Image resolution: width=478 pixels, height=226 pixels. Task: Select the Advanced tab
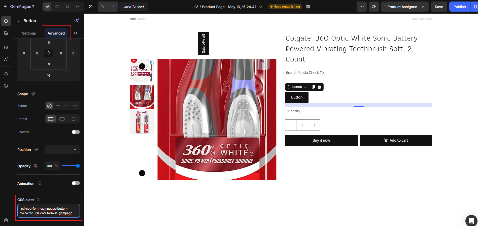tap(56, 33)
